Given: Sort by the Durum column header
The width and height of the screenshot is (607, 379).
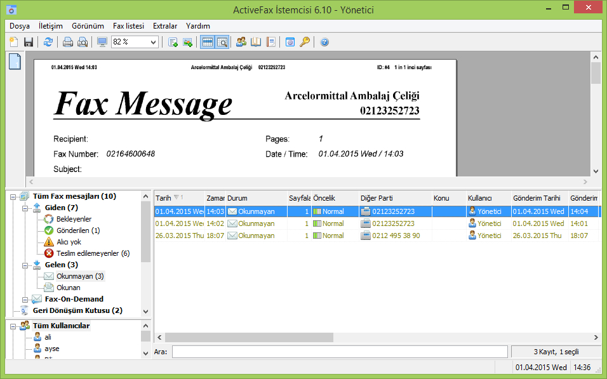Looking at the screenshot, I should click(x=257, y=198).
